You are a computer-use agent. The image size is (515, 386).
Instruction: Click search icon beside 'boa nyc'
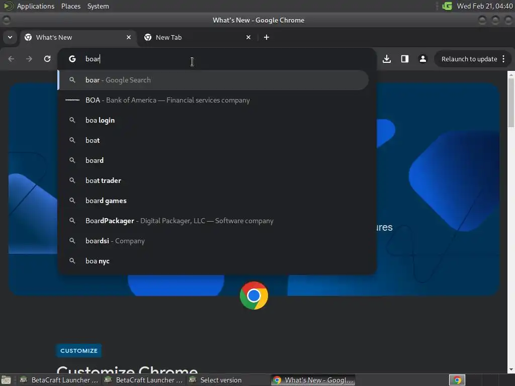72,261
